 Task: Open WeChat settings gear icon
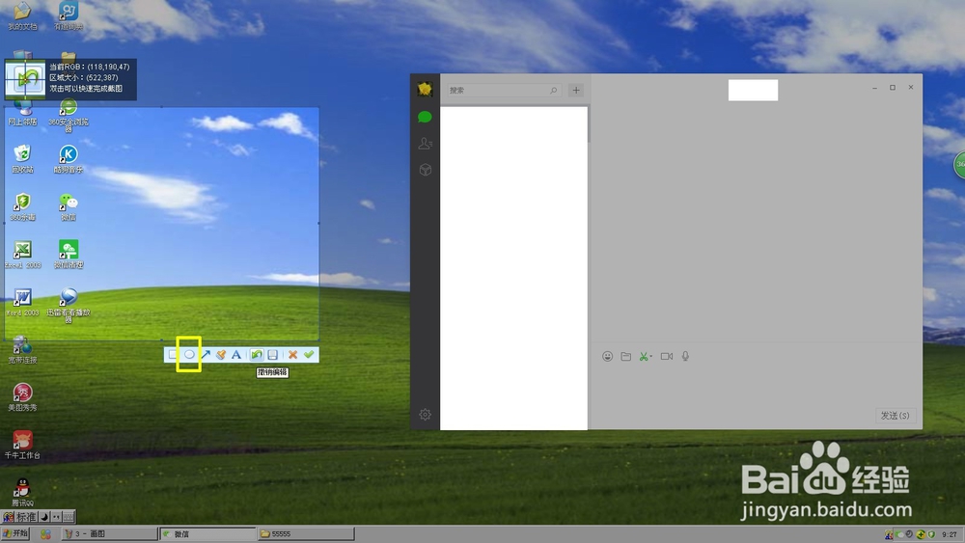pos(425,415)
